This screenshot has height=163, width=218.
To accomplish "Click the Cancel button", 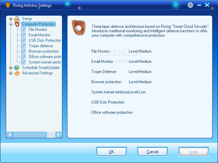I will [x=152, y=152].
